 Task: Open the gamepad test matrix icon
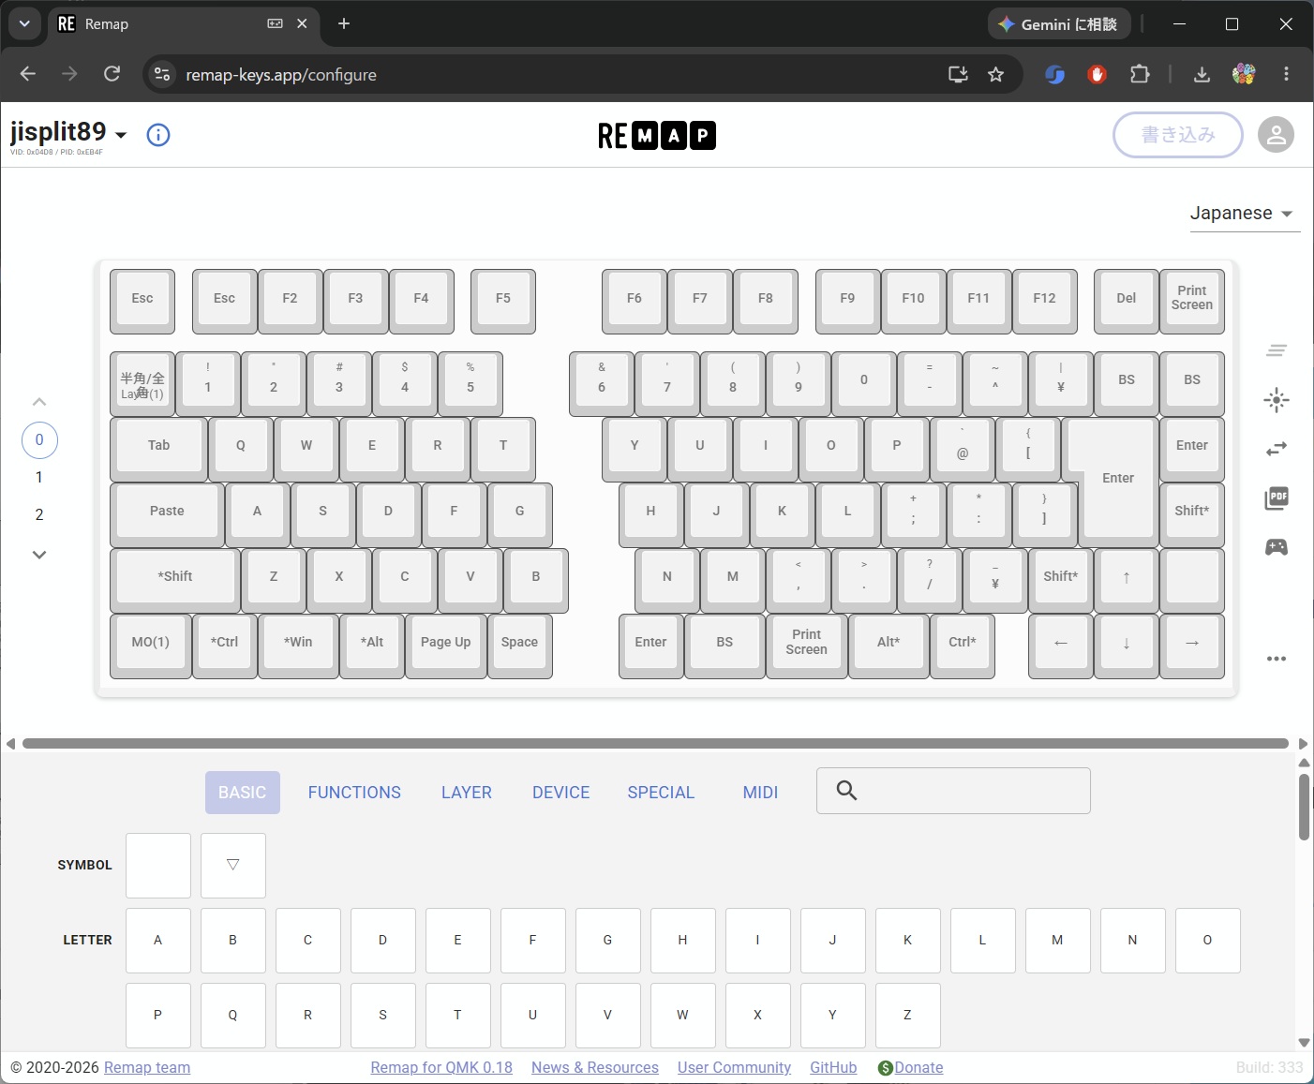[1276, 547]
